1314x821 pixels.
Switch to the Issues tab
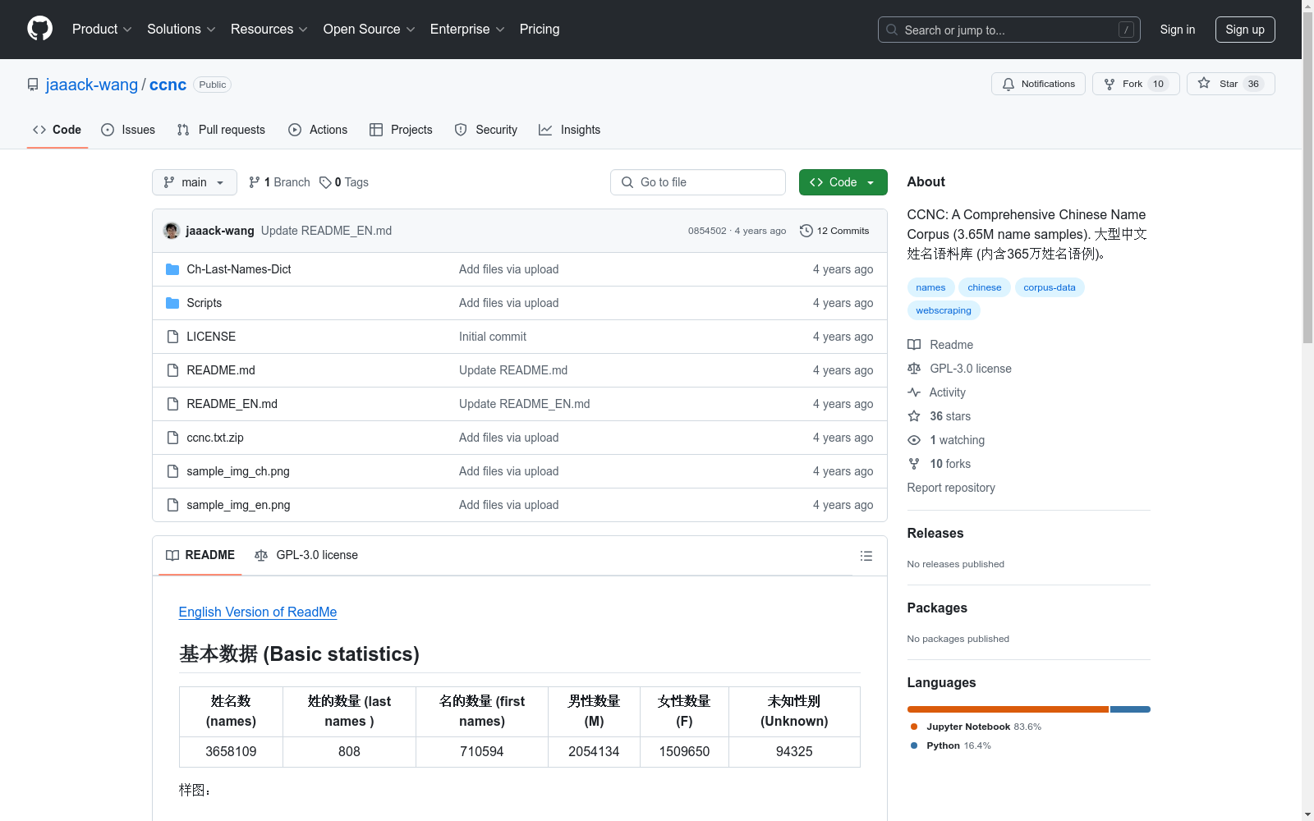[128, 130]
